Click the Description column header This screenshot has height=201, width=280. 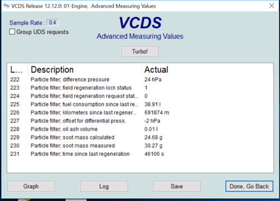pyautogui.click(x=85, y=70)
